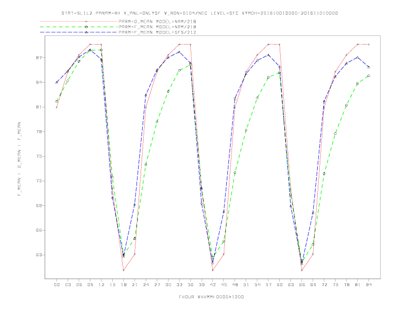Click the triangle marker in blue legend line
The width and height of the screenshot is (402, 310).
tap(86, 32)
